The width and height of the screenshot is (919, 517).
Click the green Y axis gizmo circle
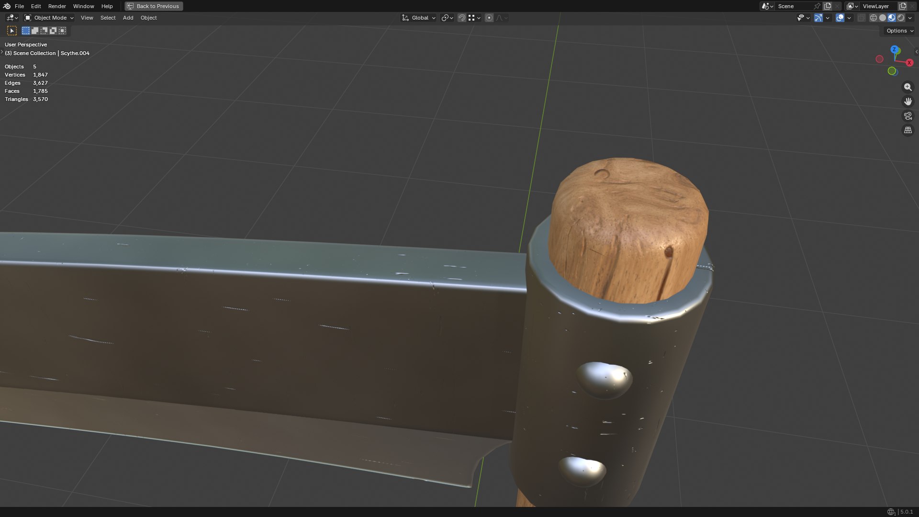point(892,71)
